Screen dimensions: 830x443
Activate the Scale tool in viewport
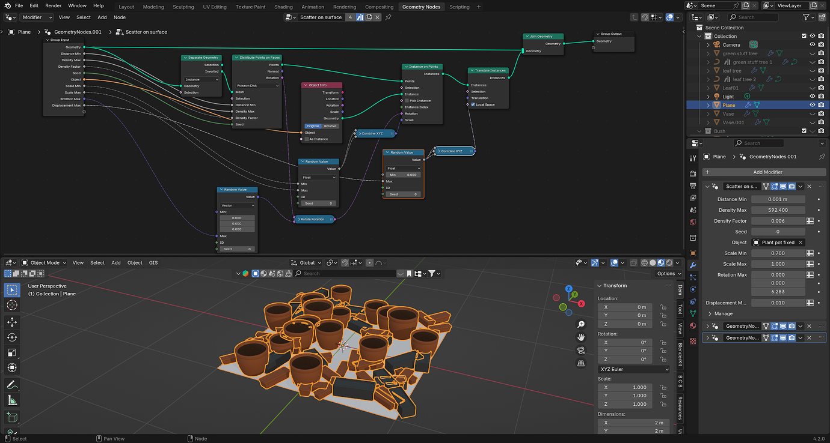12,352
